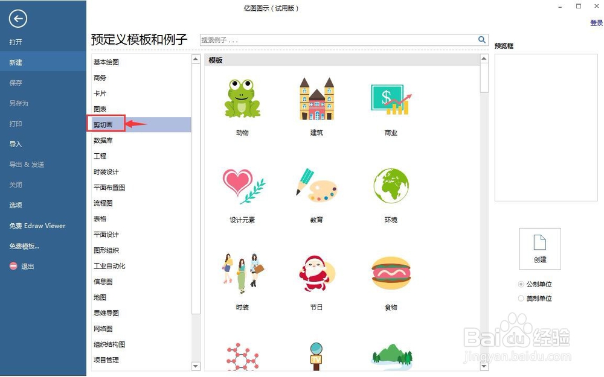Select the molecule structure template icon
This screenshot has width=604, height=377.
pyautogui.click(x=242, y=356)
